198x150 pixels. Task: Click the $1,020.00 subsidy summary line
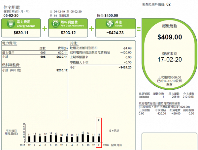[164, 107]
